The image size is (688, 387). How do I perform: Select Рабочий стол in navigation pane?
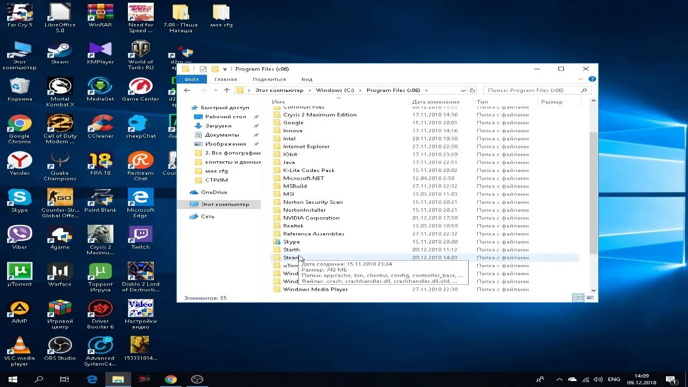click(x=225, y=117)
